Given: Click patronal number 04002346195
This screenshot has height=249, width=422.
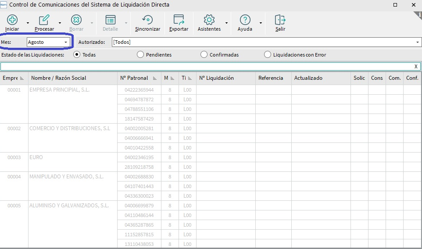Looking at the screenshot, I should pos(139,157).
